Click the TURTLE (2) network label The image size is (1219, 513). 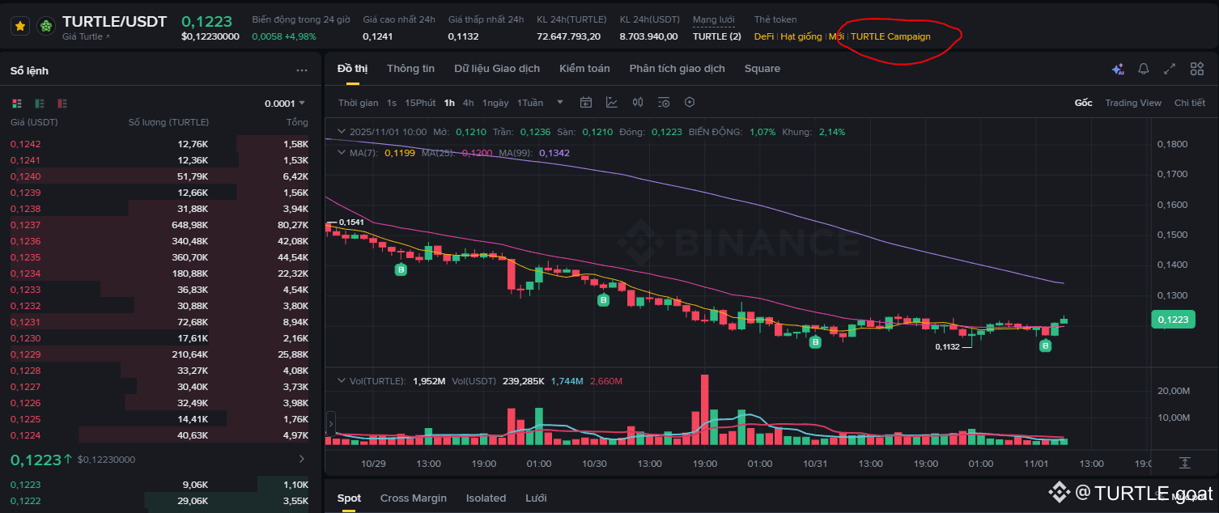(x=716, y=36)
